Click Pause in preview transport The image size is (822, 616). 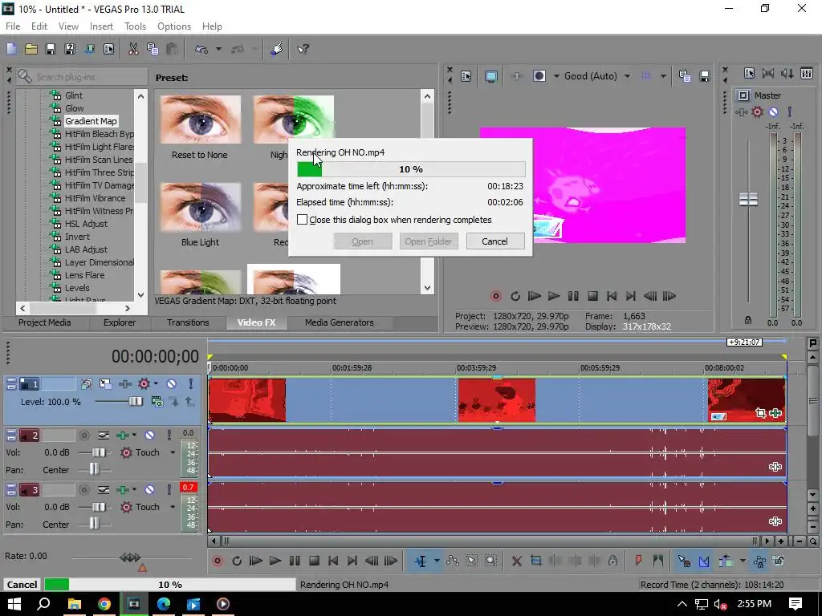(x=573, y=296)
